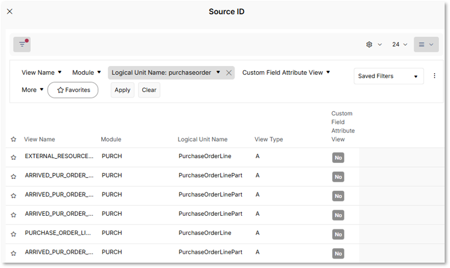450x268 pixels.
Task: Click the No badge in PURCHASE_ORDER_LI row
Action: pyautogui.click(x=338, y=235)
